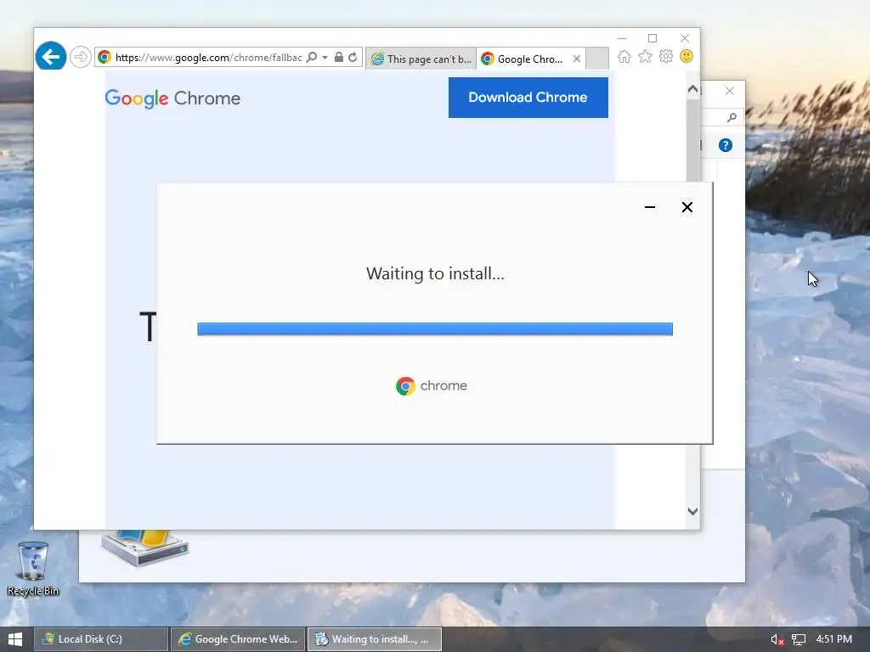This screenshot has height=652, width=870.
Task: Open the Windows Start button
Action: (x=15, y=639)
